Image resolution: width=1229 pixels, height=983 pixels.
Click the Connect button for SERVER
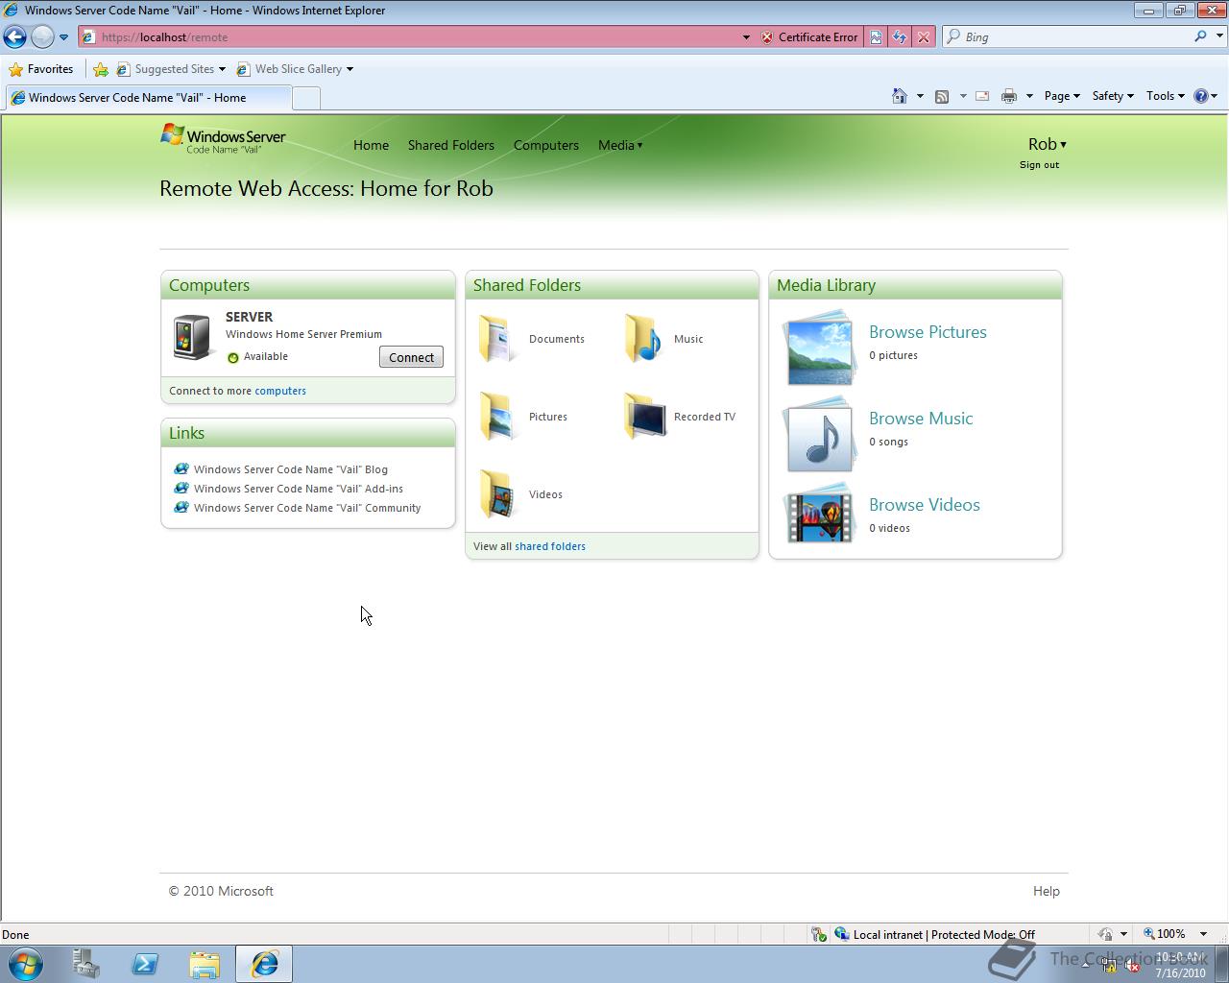click(x=411, y=357)
